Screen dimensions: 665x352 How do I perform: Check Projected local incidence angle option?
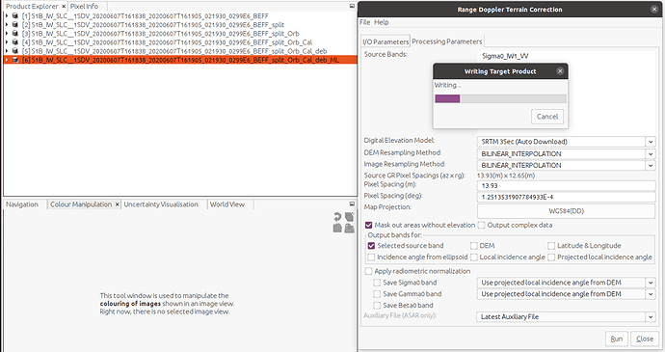551,257
